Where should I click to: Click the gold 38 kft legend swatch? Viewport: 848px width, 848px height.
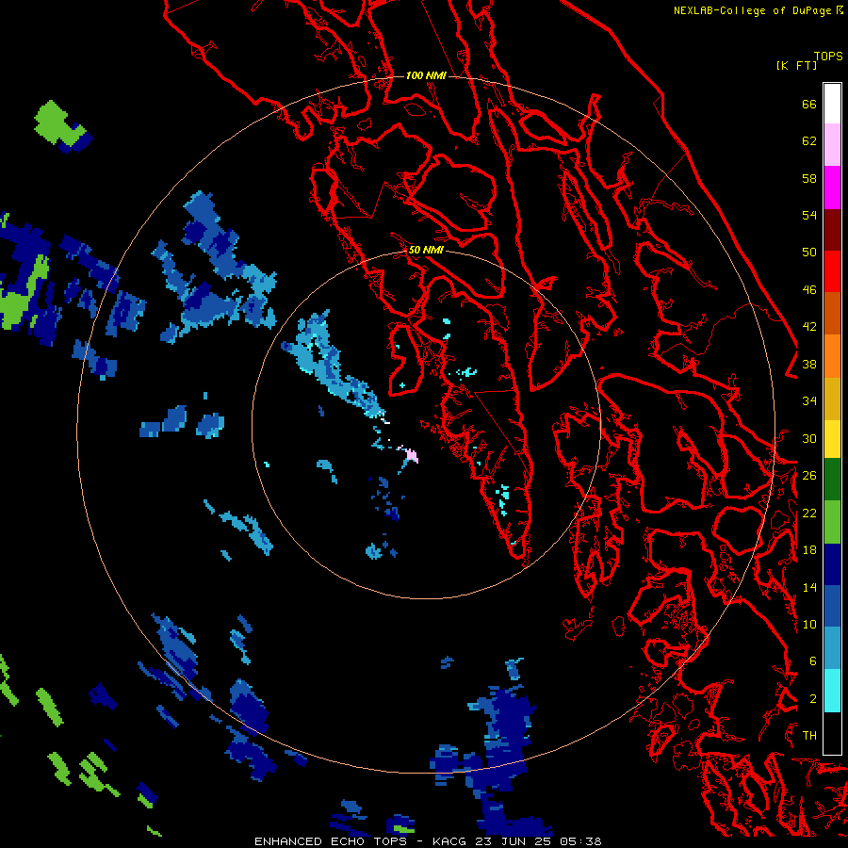click(x=832, y=399)
